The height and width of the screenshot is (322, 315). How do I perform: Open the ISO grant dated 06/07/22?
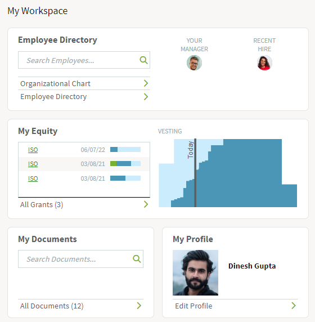(33, 150)
